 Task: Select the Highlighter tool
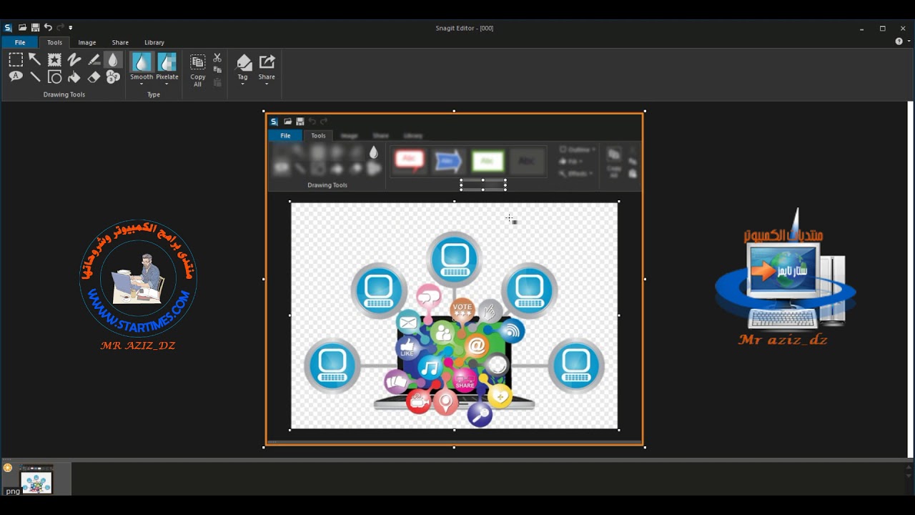(94, 60)
